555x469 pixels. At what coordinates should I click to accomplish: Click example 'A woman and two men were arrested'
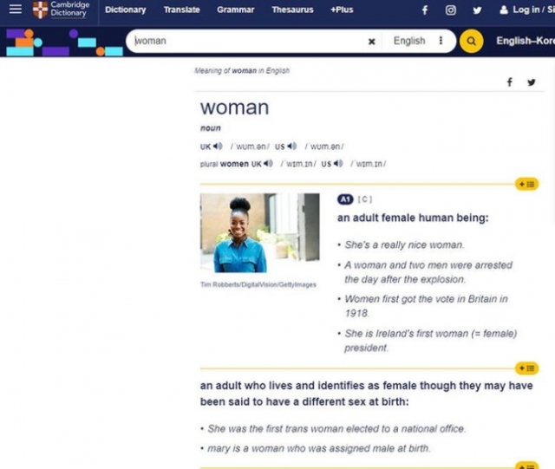[428, 272]
